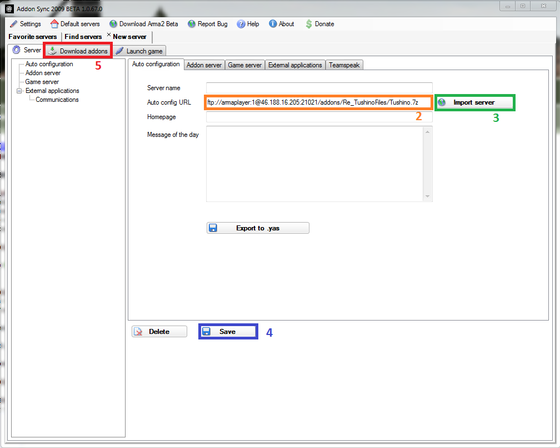The height and width of the screenshot is (448, 560).
Task: Open the Help toolbar item
Action: click(248, 24)
